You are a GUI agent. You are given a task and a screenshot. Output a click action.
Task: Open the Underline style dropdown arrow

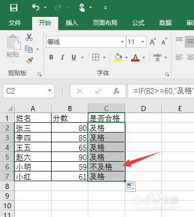pyautogui.click(x=82, y=57)
